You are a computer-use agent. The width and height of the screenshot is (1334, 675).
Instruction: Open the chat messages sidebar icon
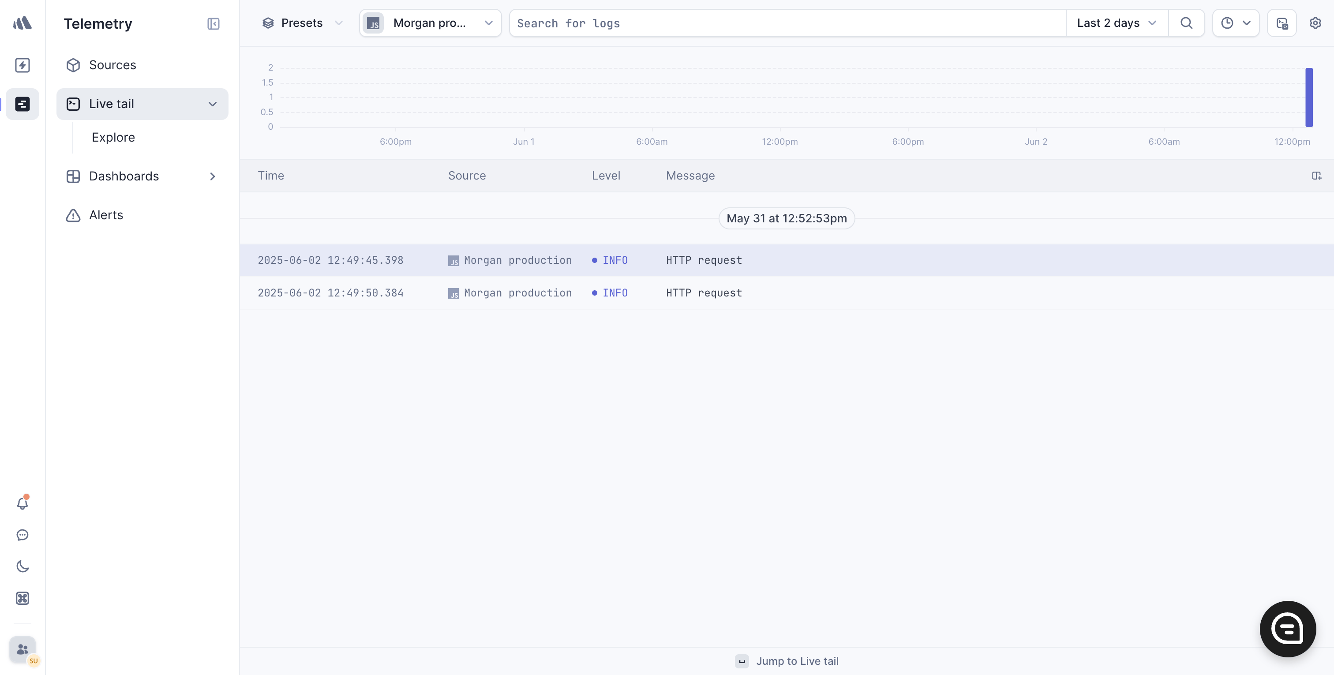pos(22,535)
